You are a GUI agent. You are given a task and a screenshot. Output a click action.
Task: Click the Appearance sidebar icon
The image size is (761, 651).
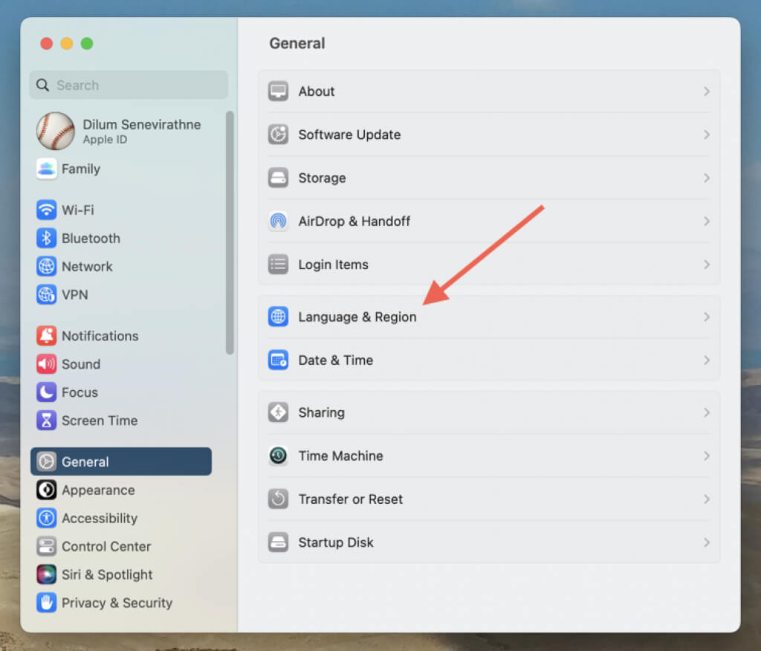pos(46,490)
